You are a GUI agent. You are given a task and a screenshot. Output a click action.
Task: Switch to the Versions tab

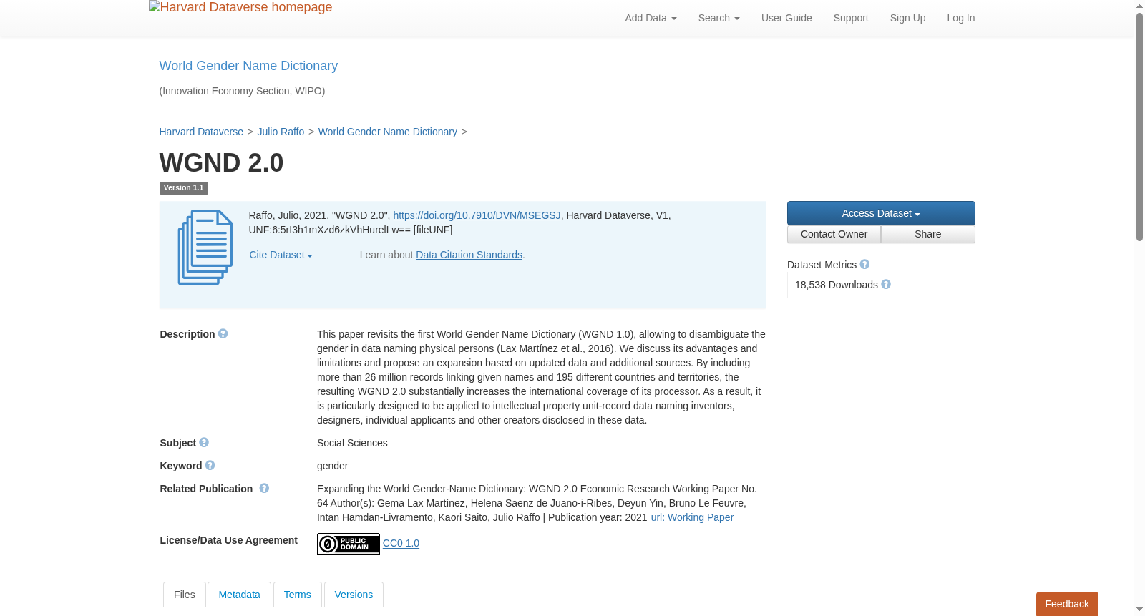coord(354,595)
